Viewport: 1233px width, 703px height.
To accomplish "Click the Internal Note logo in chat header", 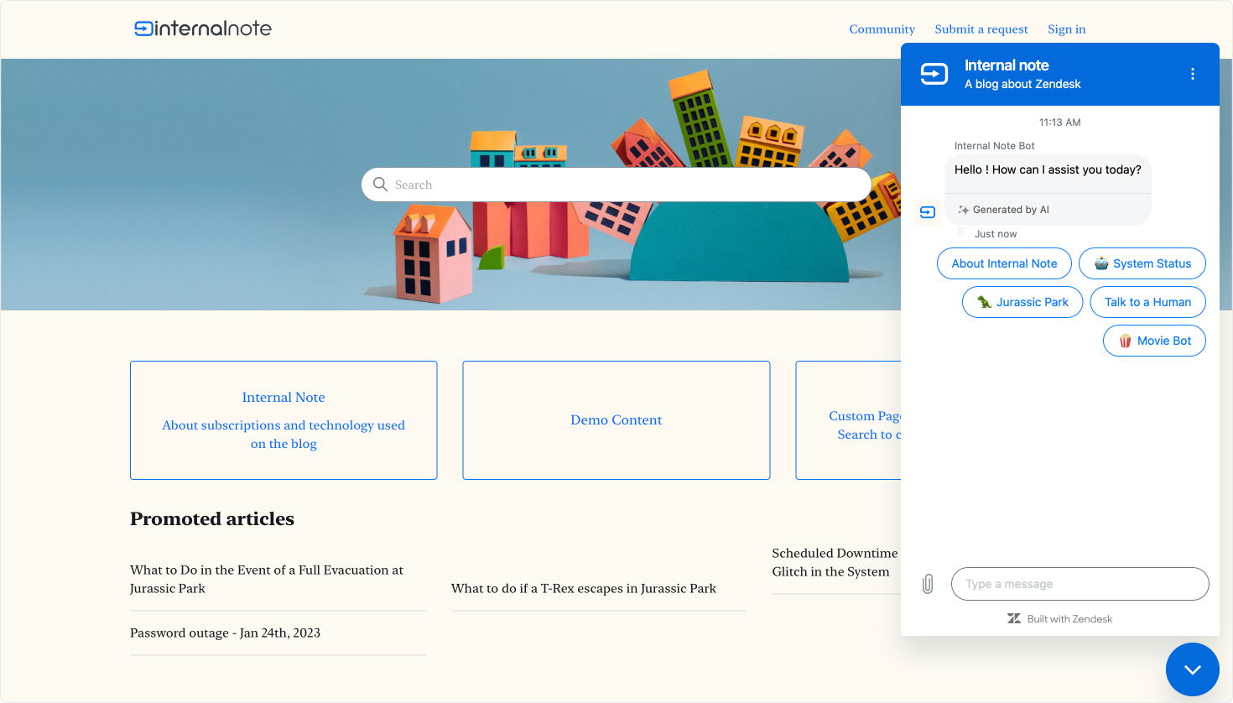I will click(934, 74).
